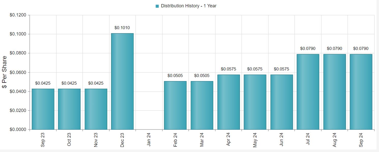
Task: Click the $0.0200 y-axis tick label
Action: point(18,111)
